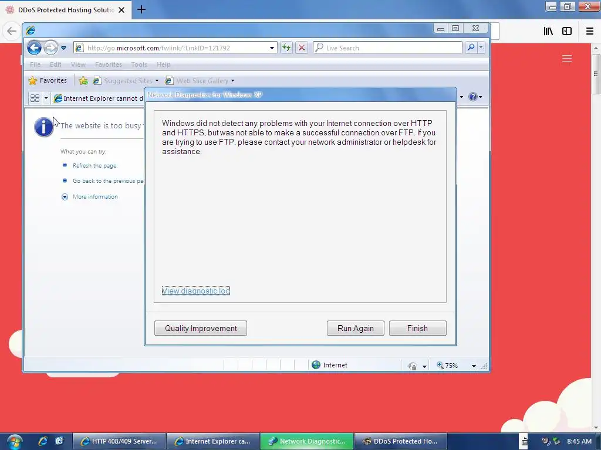Select the Internet Explorer cannot display tab
601x450 pixels.
pos(99,98)
